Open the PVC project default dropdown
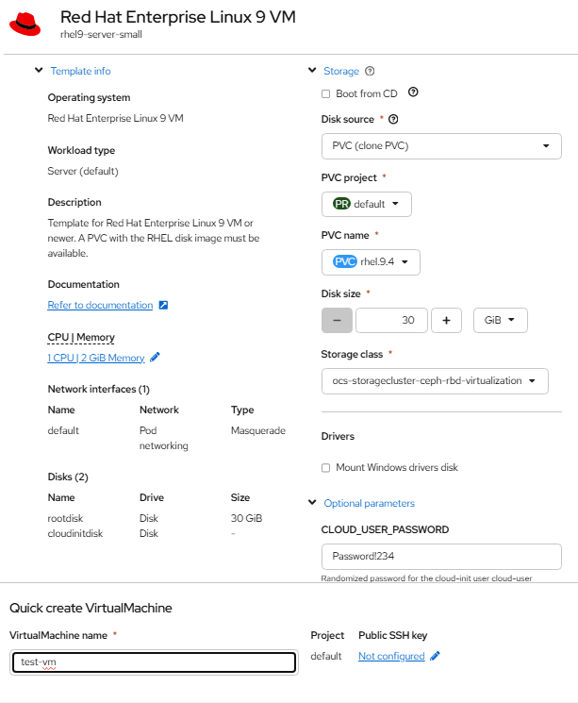 (367, 204)
